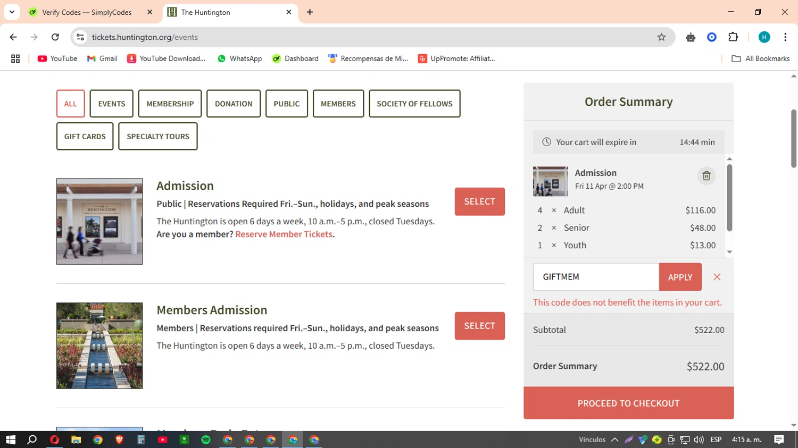
Task: Open the blue circle extension icon
Action: click(x=712, y=37)
